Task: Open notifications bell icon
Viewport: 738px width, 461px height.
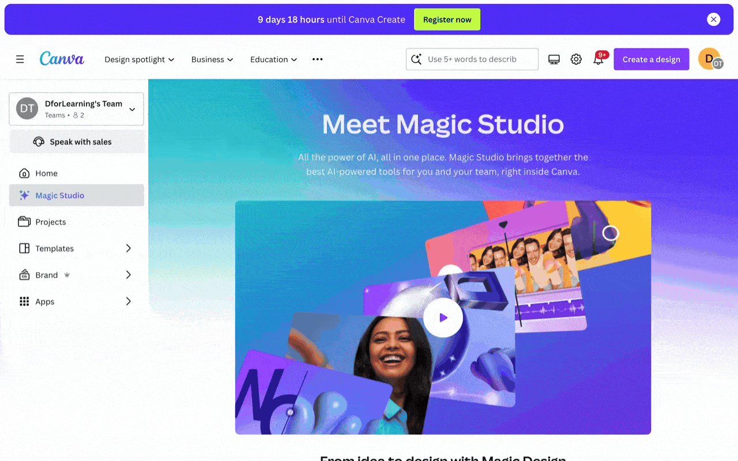Action: coord(598,59)
